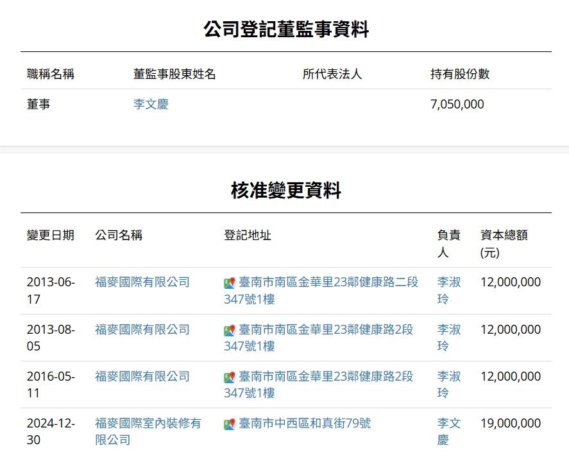Click 李淑玲 in the 2016-05-11 row
The width and height of the screenshot is (569, 475).
[448, 384]
